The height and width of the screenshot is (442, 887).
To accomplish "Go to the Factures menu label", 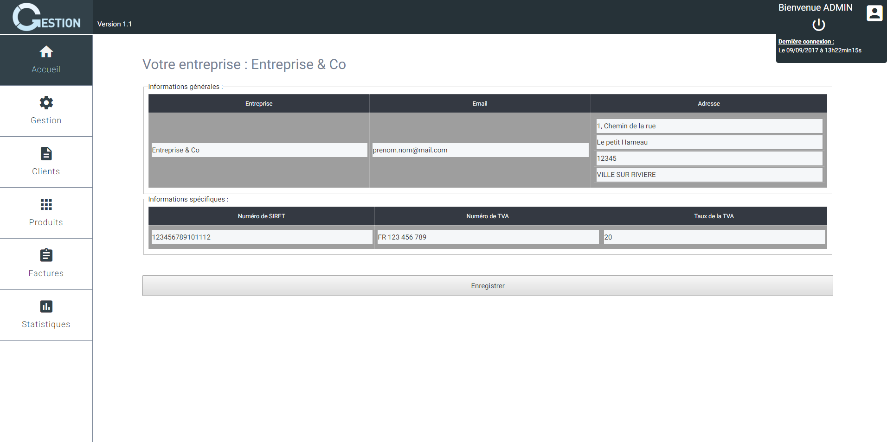I will (x=46, y=273).
